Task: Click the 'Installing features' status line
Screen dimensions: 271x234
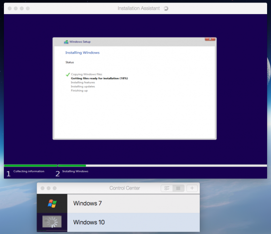Action: [x=83, y=82]
